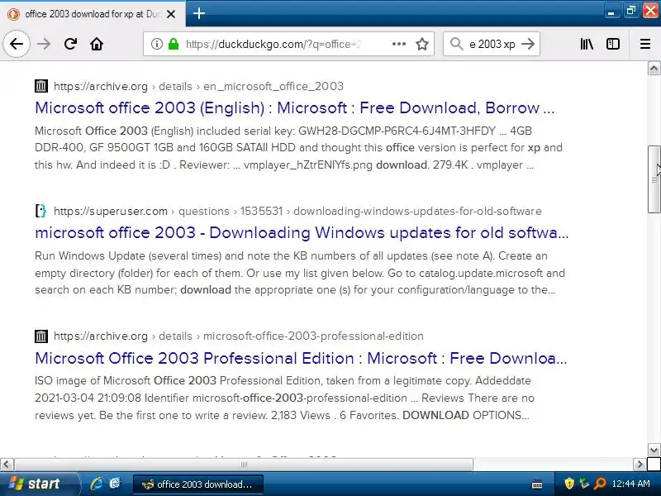Submit search with the arrow button

[528, 44]
